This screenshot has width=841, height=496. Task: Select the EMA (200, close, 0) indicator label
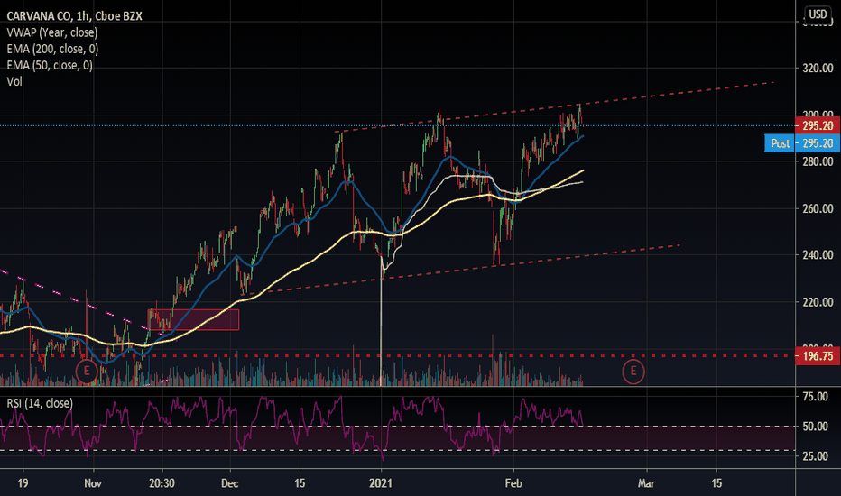52,49
